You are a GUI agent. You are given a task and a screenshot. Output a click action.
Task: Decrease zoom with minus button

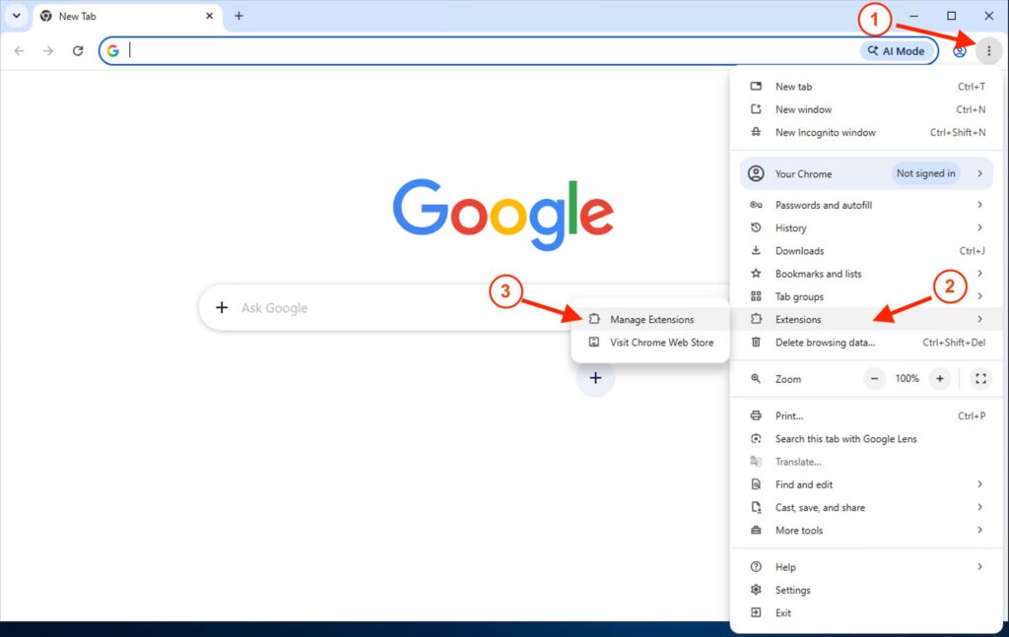[x=875, y=379]
